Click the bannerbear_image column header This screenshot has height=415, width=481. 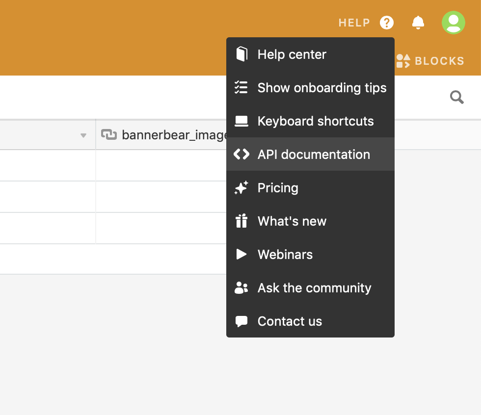[x=162, y=134]
